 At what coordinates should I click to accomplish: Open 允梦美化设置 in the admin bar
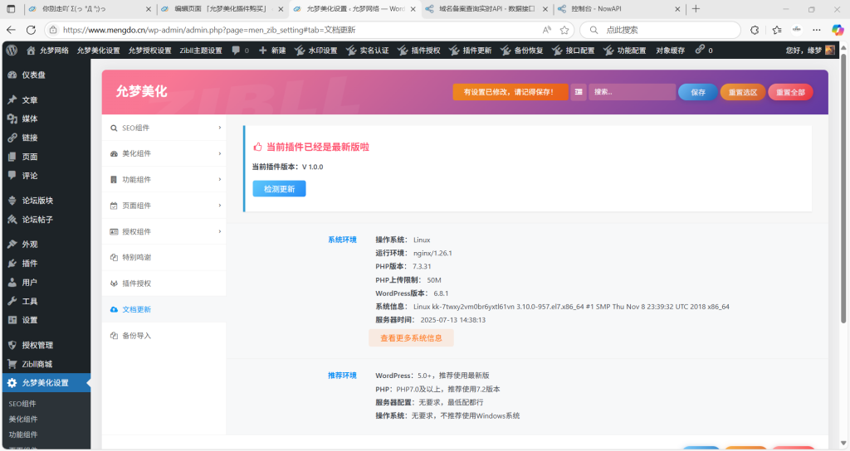(x=98, y=51)
